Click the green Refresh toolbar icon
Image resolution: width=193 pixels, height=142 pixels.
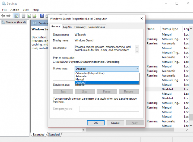point(29,16)
